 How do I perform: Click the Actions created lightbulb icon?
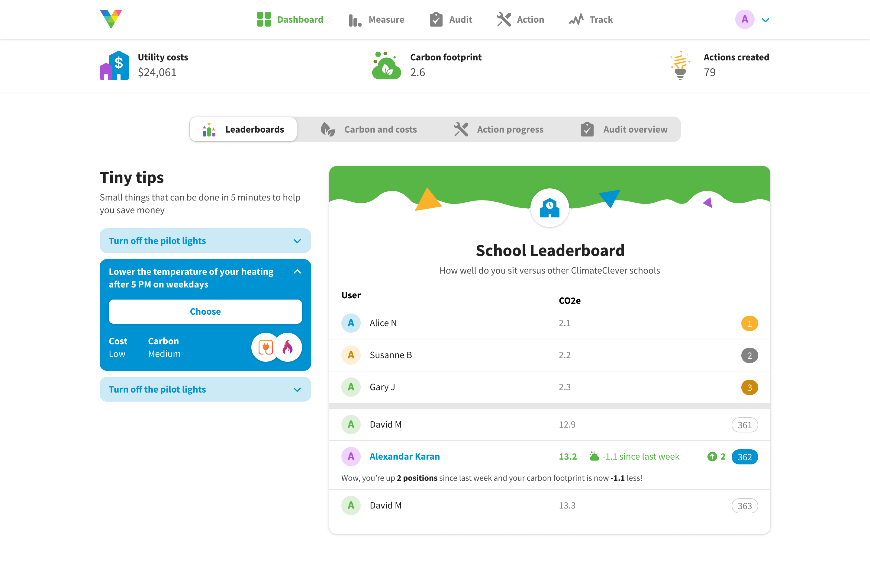(x=680, y=65)
